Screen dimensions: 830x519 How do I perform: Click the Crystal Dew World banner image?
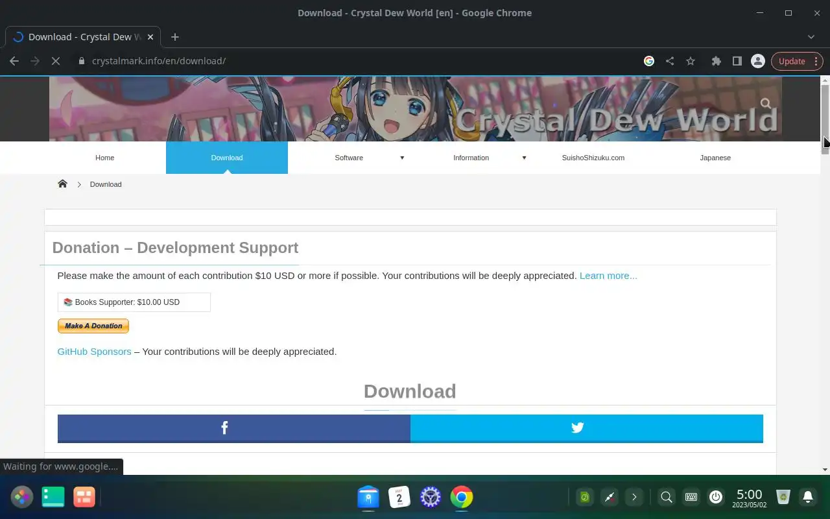[416, 109]
